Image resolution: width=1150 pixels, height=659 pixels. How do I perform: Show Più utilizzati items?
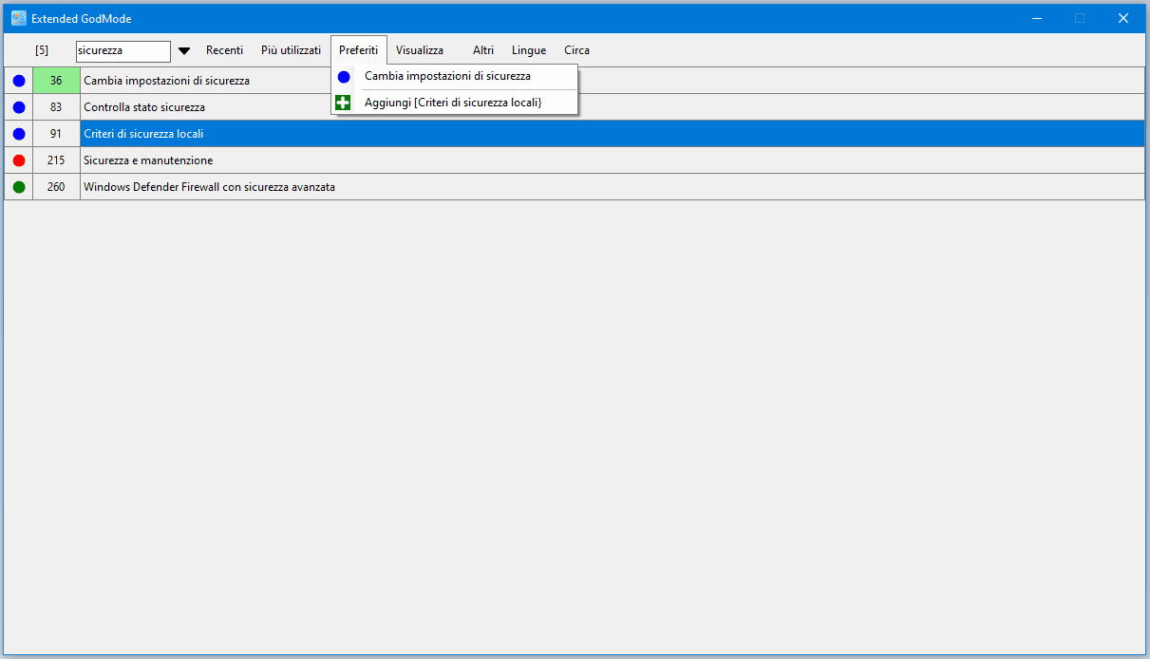291,50
